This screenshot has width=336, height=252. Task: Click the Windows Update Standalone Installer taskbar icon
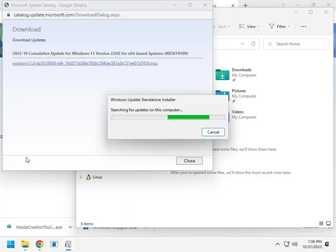click(68, 244)
